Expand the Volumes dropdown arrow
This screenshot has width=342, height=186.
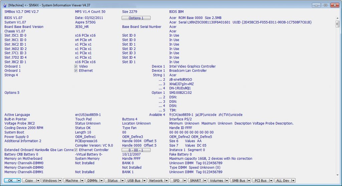(227, 181)
